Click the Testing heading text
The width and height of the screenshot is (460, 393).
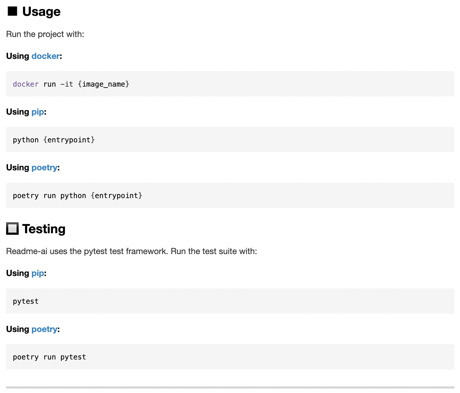[x=44, y=229]
